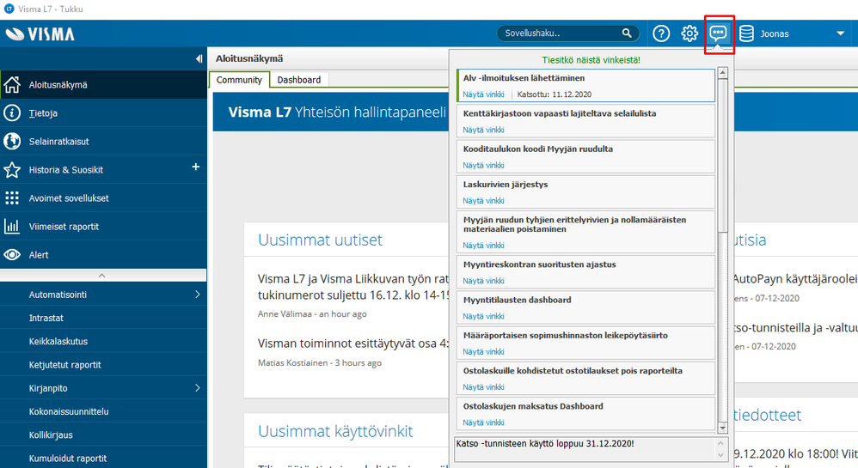Click the globe icon for Selainratkaisut
This screenshot has width=858, height=468.
click(12, 141)
